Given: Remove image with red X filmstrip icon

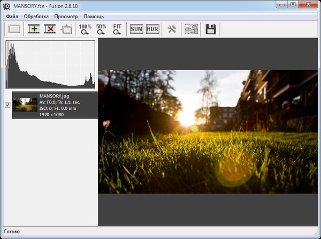Looking at the screenshot, I should click(50, 29).
